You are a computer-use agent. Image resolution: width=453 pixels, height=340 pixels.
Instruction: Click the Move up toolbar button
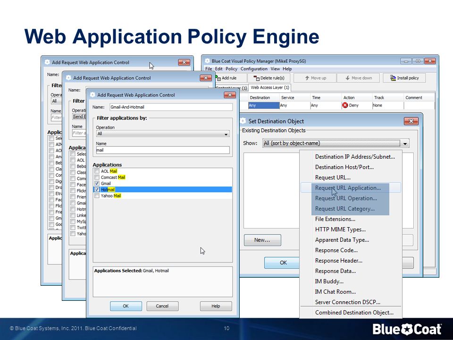(315, 78)
